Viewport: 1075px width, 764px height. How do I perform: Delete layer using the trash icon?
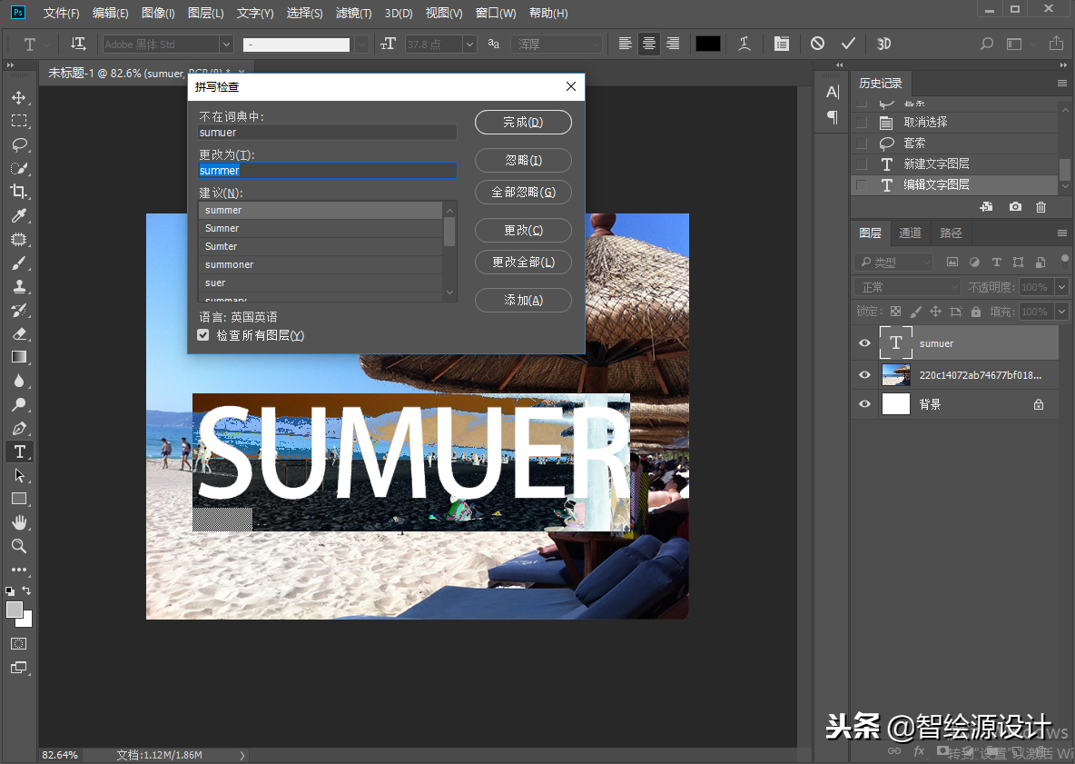click(x=1040, y=207)
